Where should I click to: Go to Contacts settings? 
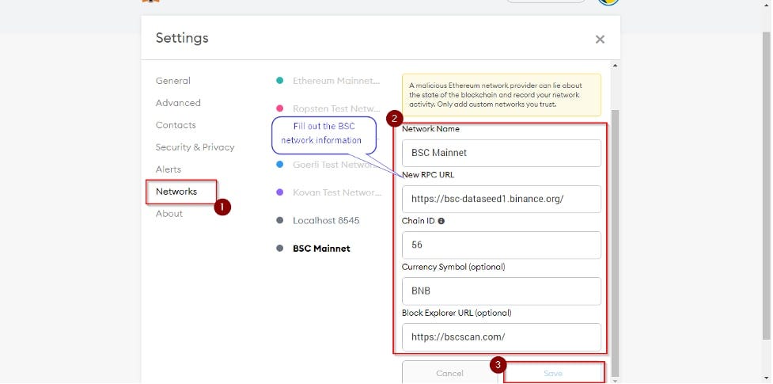tap(176, 125)
